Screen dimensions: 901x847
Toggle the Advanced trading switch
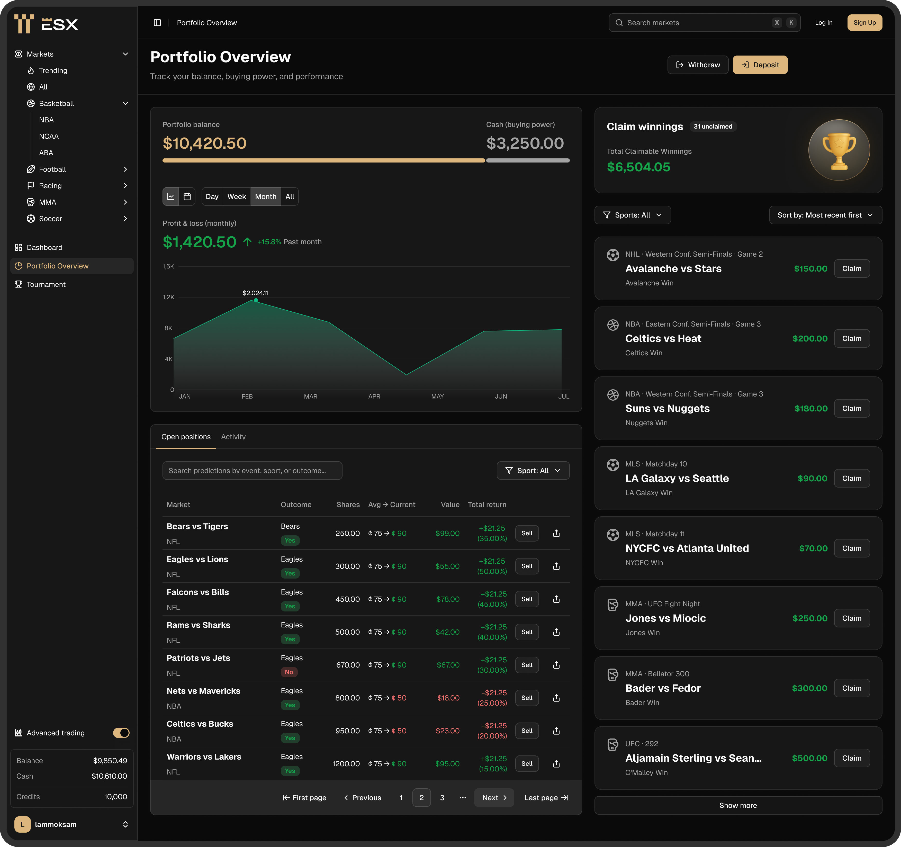coord(121,733)
